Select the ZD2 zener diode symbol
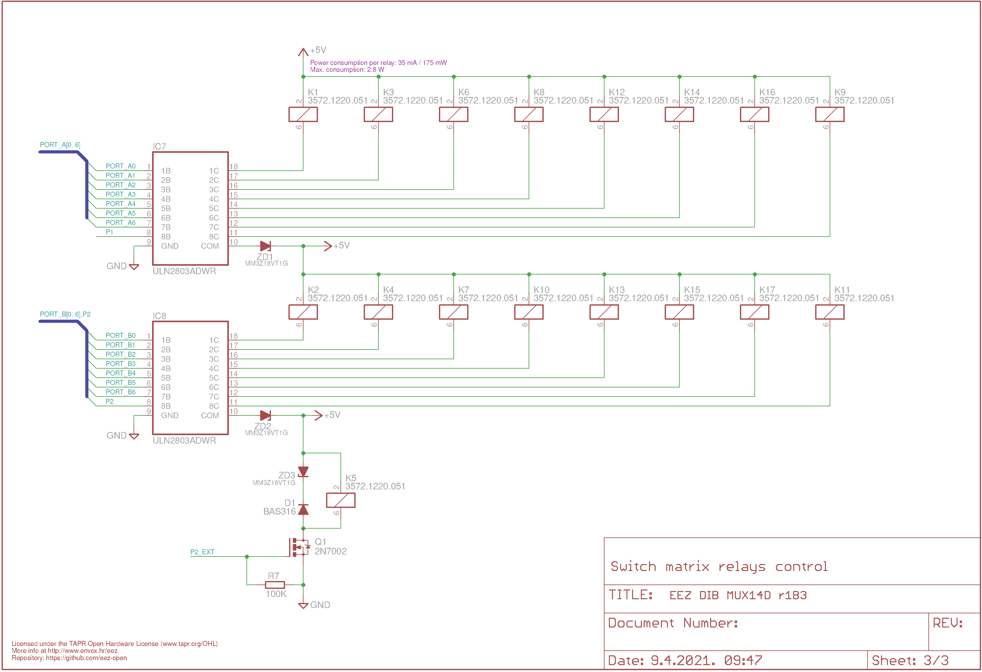 coord(265,415)
